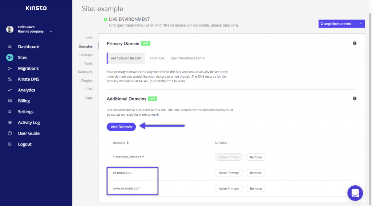
Task: Switch to the Backups tab
Action: click(86, 55)
